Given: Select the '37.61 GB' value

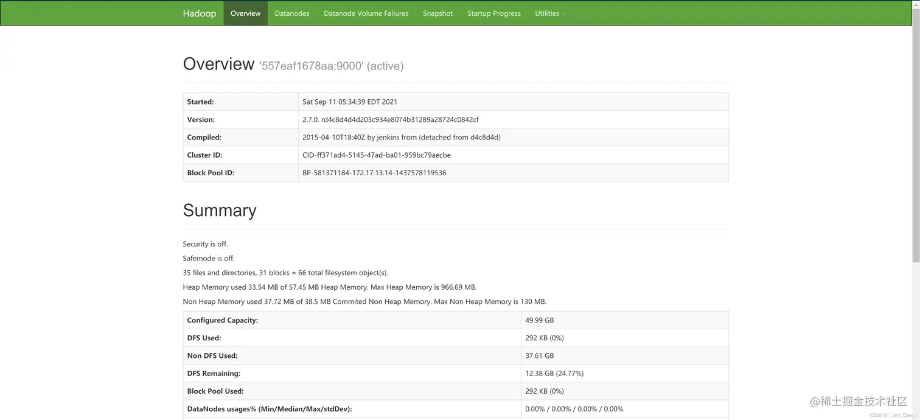Looking at the screenshot, I should [540, 355].
